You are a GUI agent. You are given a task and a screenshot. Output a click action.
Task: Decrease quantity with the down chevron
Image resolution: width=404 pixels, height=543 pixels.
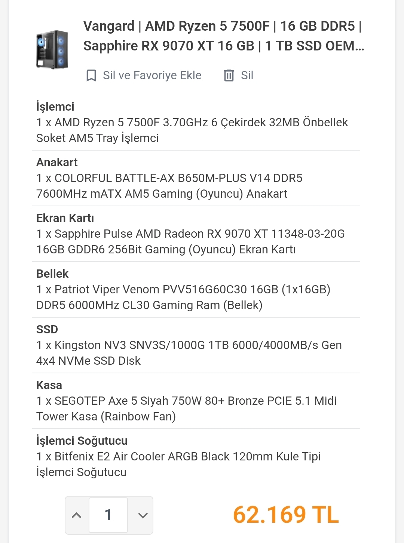(143, 515)
